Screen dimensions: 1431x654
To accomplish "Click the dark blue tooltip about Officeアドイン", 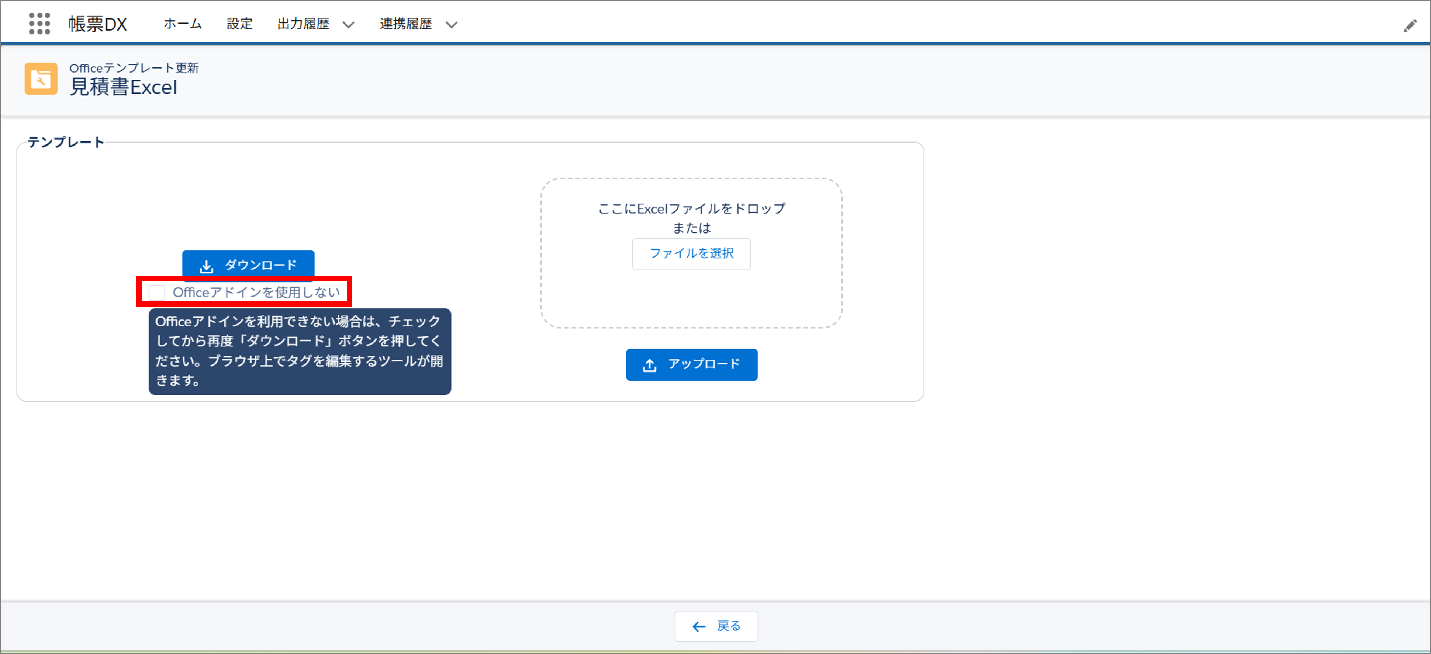I will [x=300, y=351].
